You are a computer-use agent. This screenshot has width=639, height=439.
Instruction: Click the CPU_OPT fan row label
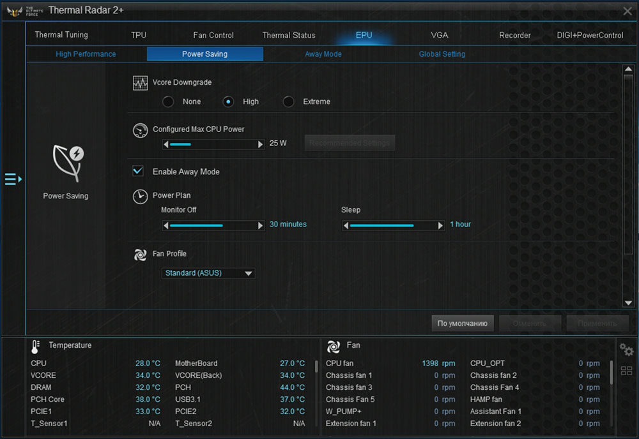pos(487,363)
